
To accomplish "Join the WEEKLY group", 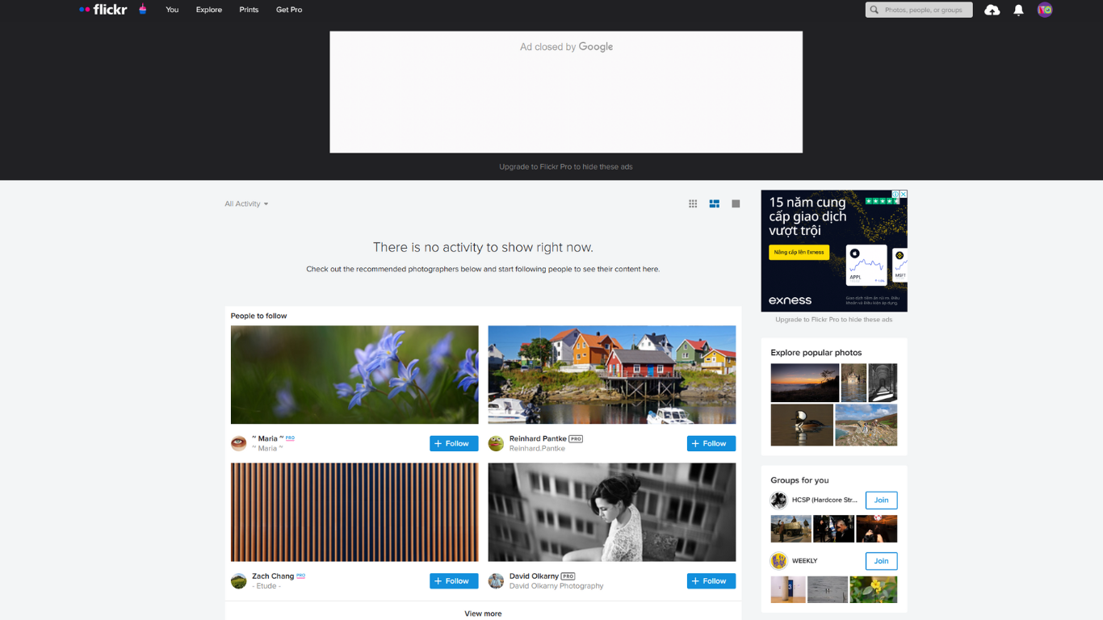I will (881, 561).
